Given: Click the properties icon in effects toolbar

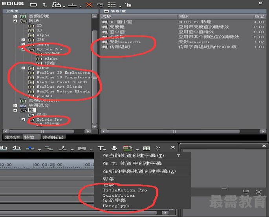Looking at the screenshot, I should pos(100,5).
